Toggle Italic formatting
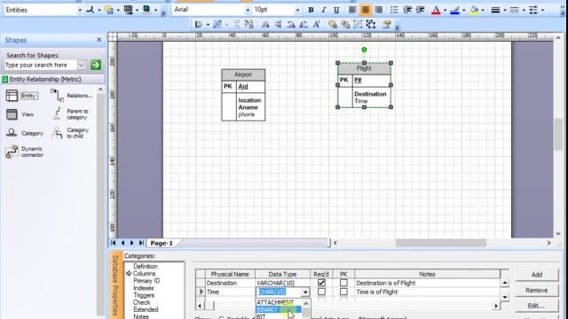Viewport: 568px width, 319px height. 323,10
